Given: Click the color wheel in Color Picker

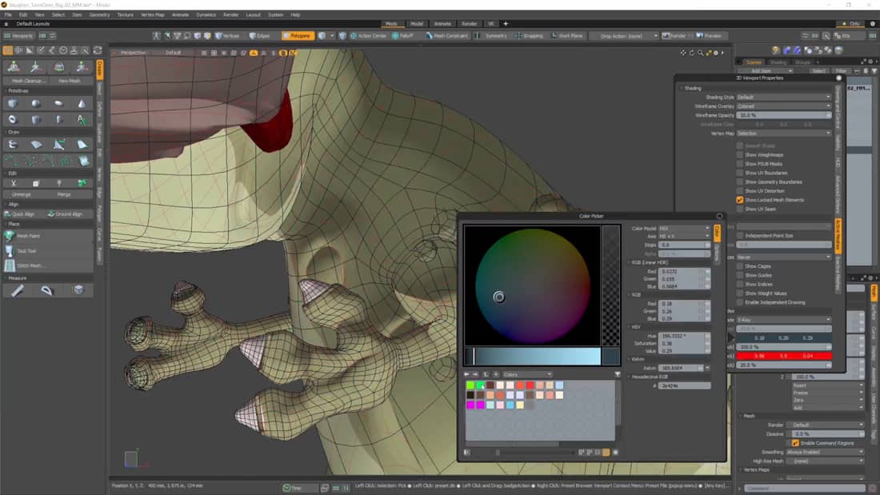Looking at the screenshot, I should click(532, 285).
